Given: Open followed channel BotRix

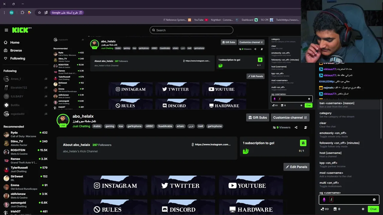Looking at the screenshot, I should 25,105.
